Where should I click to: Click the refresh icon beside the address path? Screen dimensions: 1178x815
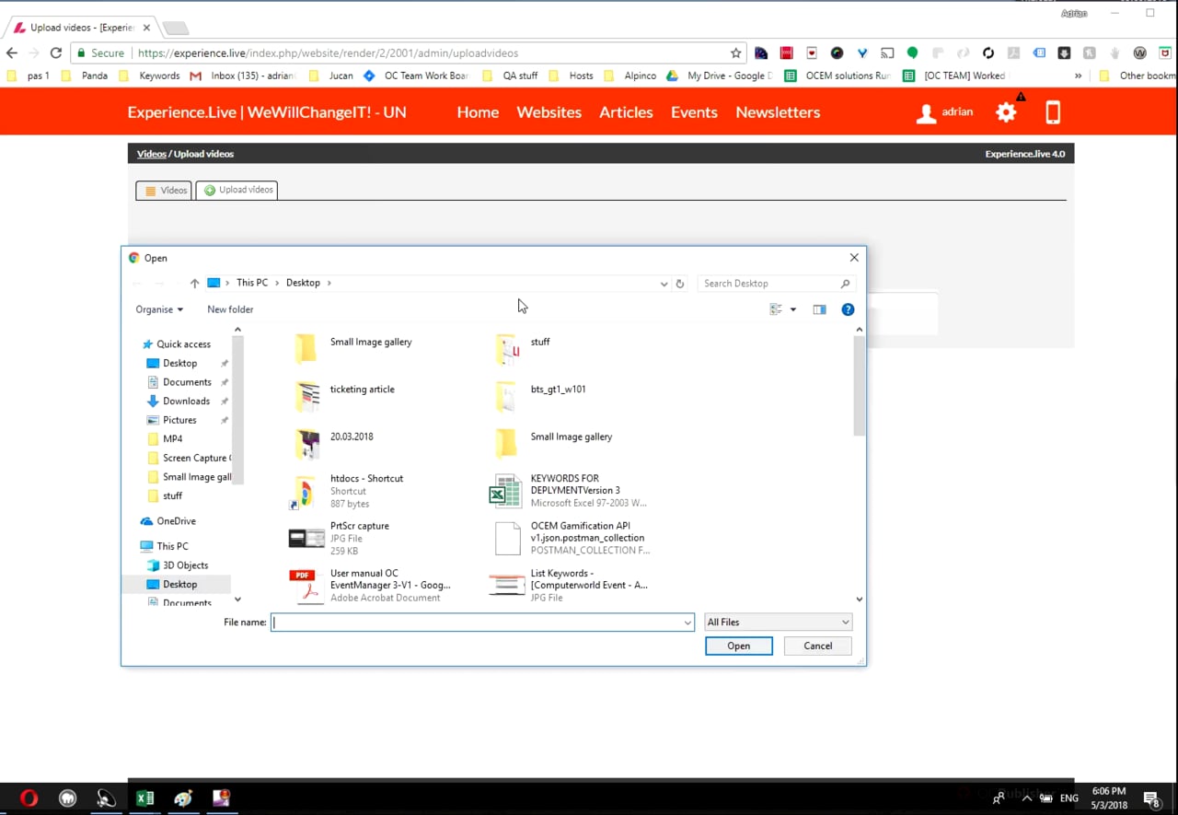pyautogui.click(x=680, y=284)
